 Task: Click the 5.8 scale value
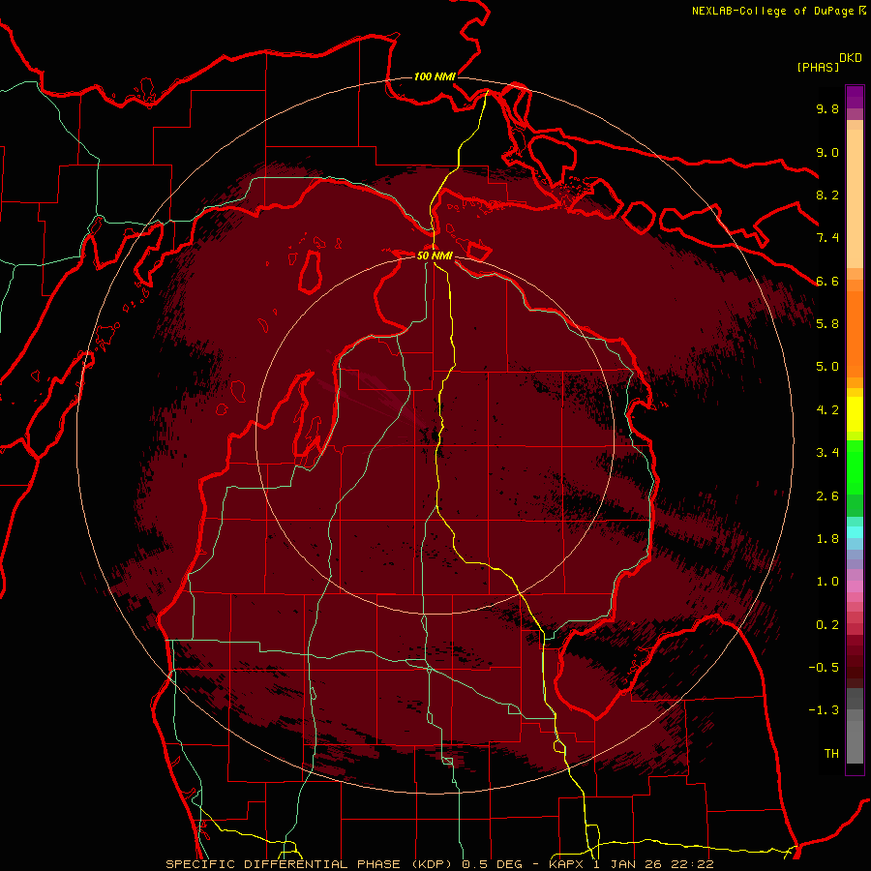[x=827, y=324]
